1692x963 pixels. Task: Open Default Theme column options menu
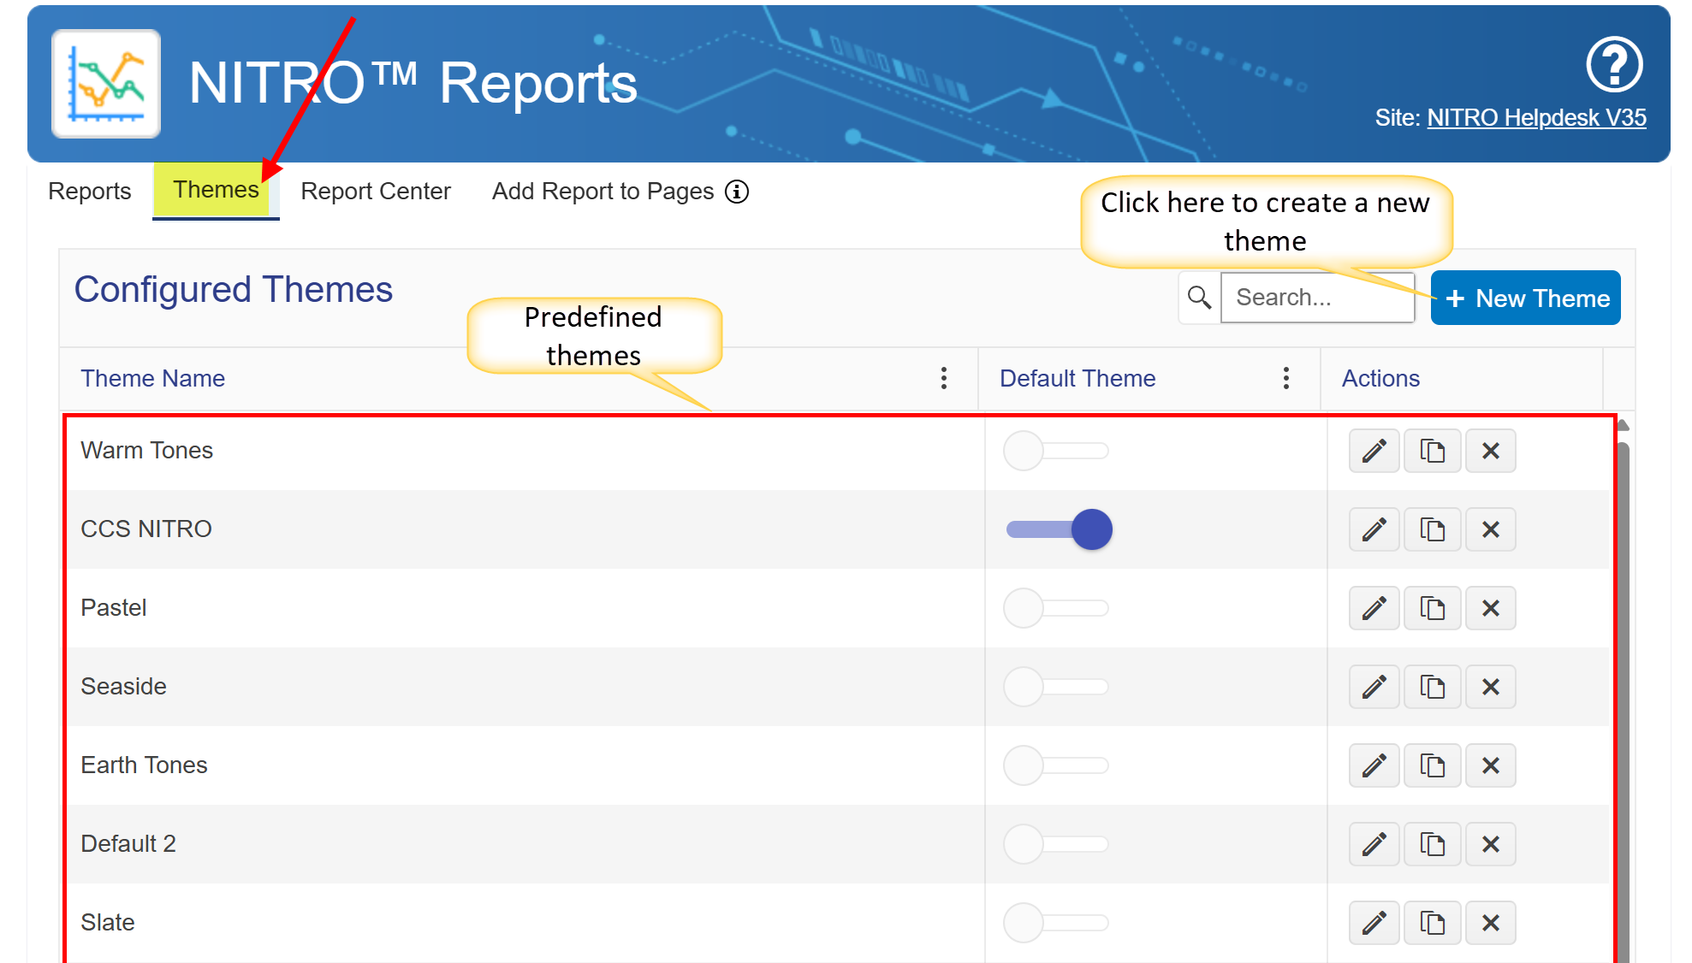click(1285, 378)
